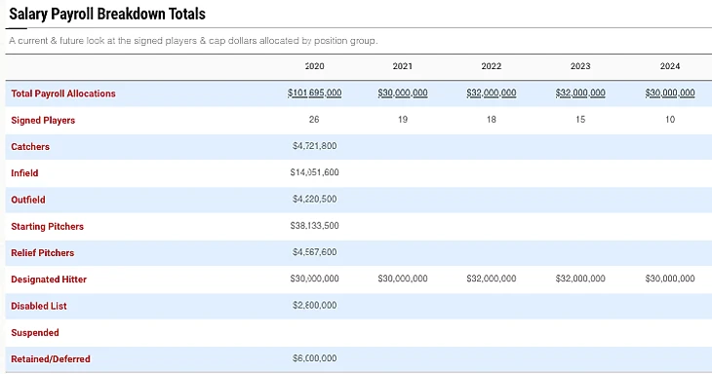
Task: Click the Infield position group label
Action: pyautogui.click(x=24, y=172)
